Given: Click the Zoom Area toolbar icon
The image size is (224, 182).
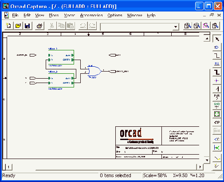Looking at the screenshot, I should tap(206, 26).
